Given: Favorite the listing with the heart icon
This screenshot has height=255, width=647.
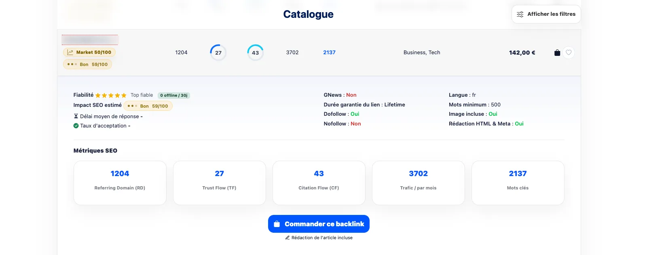Looking at the screenshot, I should (569, 53).
